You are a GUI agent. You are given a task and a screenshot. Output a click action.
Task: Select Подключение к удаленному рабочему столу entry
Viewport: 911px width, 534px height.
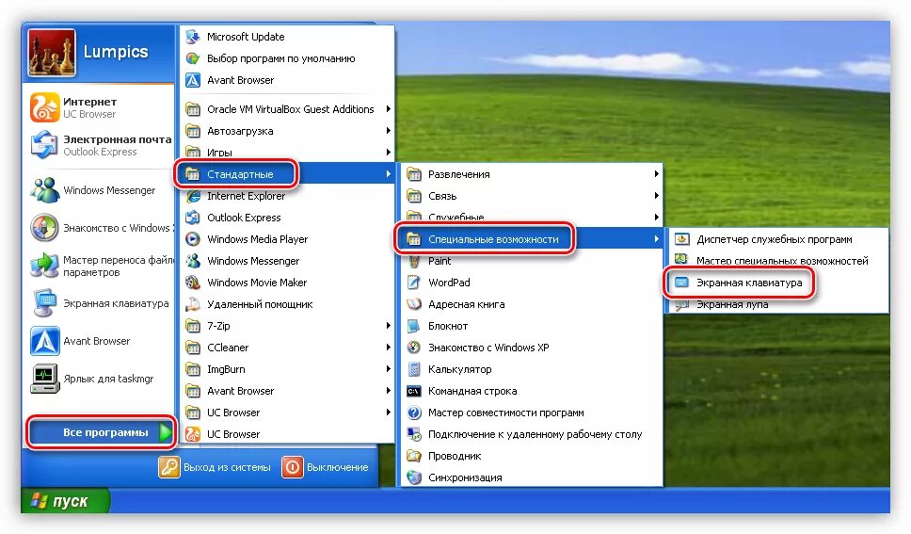coord(531,434)
